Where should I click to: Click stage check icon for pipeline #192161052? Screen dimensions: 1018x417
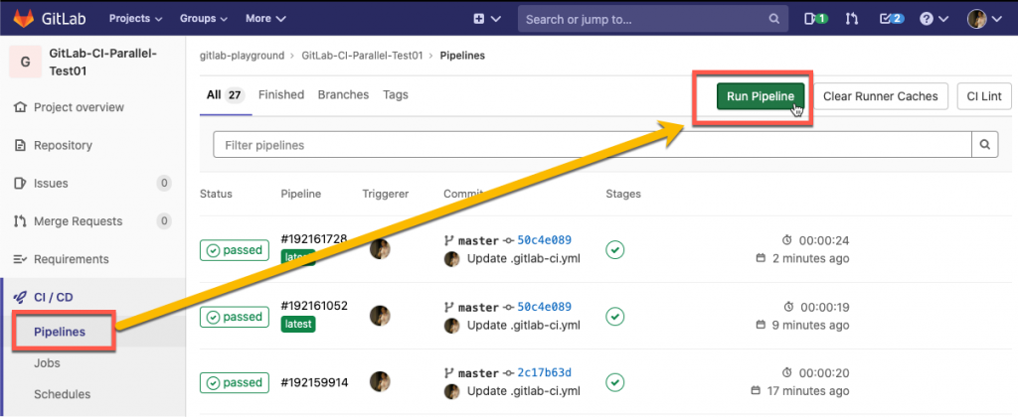tap(614, 317)
